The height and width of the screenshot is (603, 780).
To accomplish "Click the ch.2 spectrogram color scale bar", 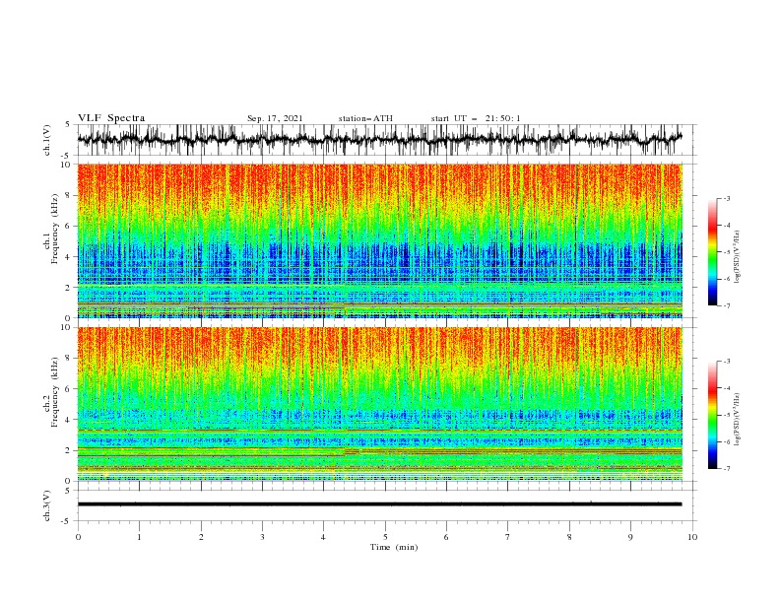I will [x=712, y=415].
